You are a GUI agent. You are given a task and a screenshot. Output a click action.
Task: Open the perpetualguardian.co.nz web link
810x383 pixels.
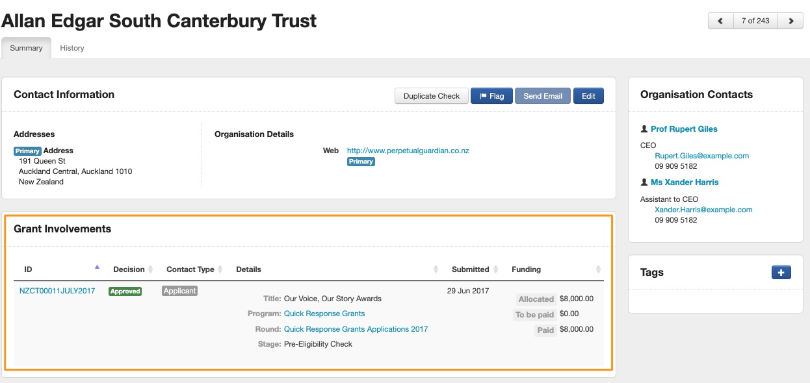408,151
